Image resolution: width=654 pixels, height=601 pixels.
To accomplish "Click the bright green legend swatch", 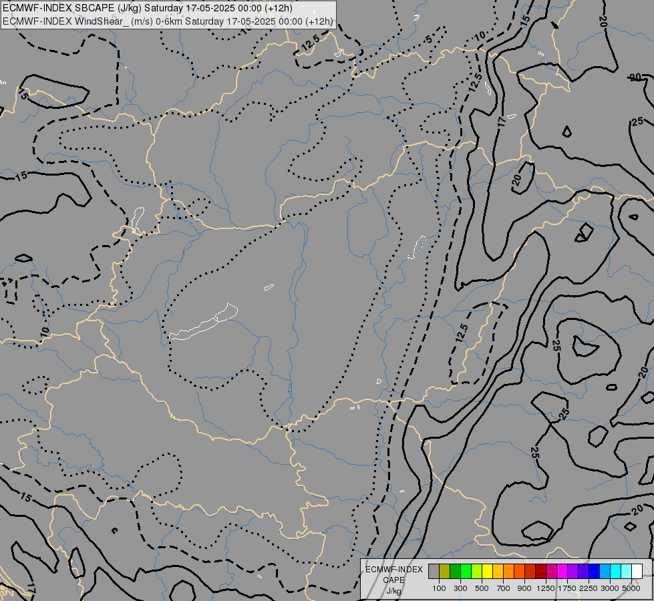I will pyautogui.click(x=466, y=571).
